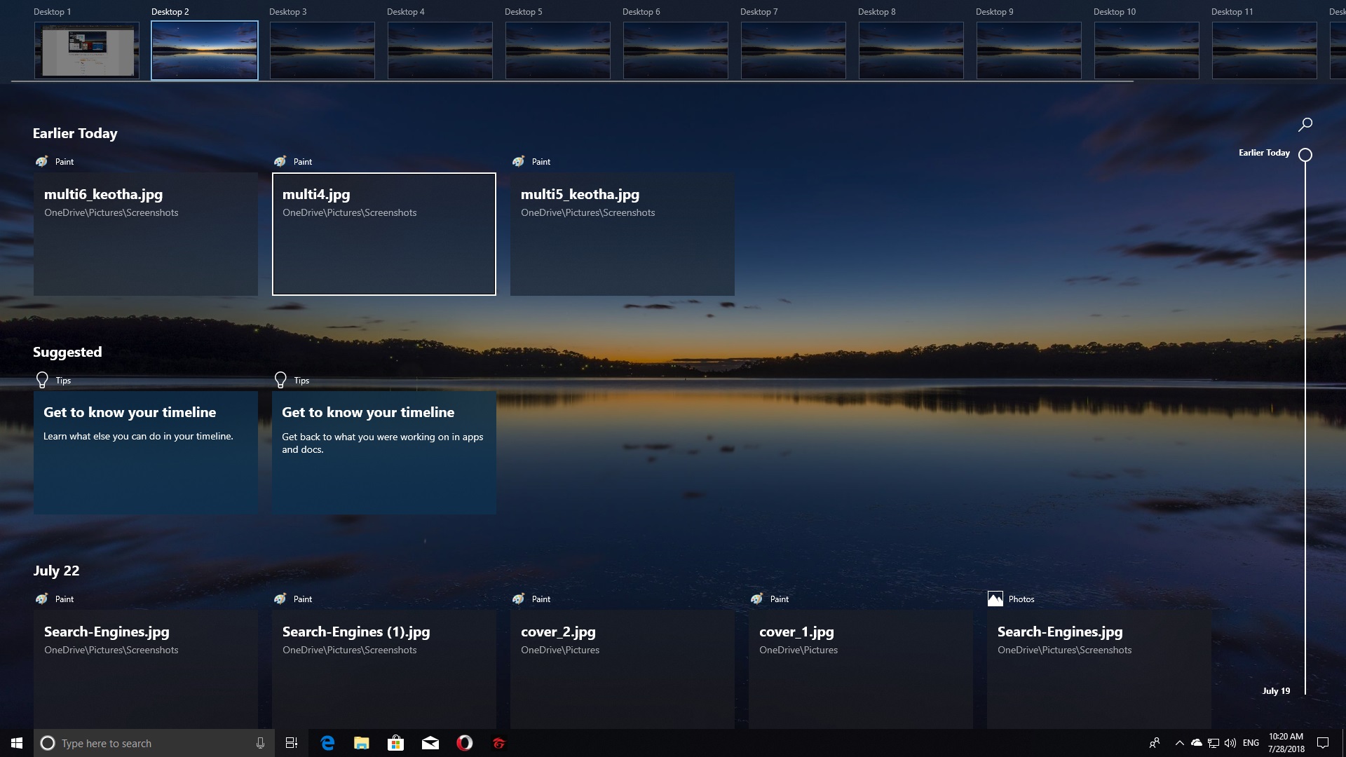The width and height of the screenshot is (1346, 757).
Task: Switch ENG input language indicator
Action: 1251,743
